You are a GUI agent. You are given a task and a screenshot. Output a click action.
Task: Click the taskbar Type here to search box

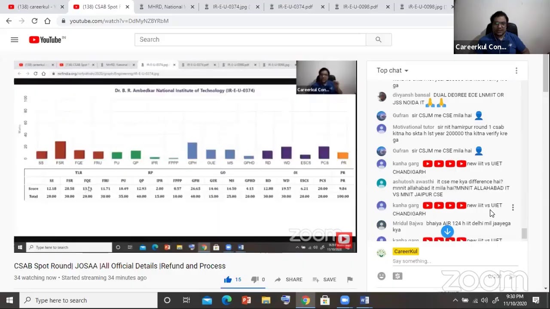[x=89, y=300]
